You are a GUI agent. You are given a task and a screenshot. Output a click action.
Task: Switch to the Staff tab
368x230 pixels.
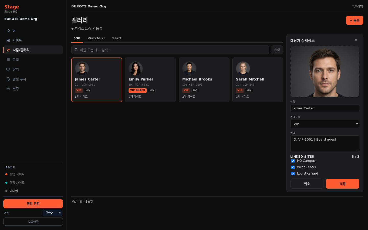click(x=117, y=38)
